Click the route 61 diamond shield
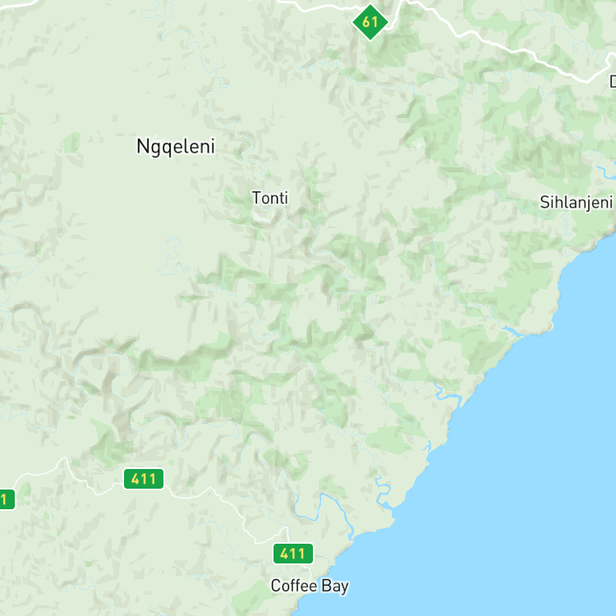 (370, 22)
